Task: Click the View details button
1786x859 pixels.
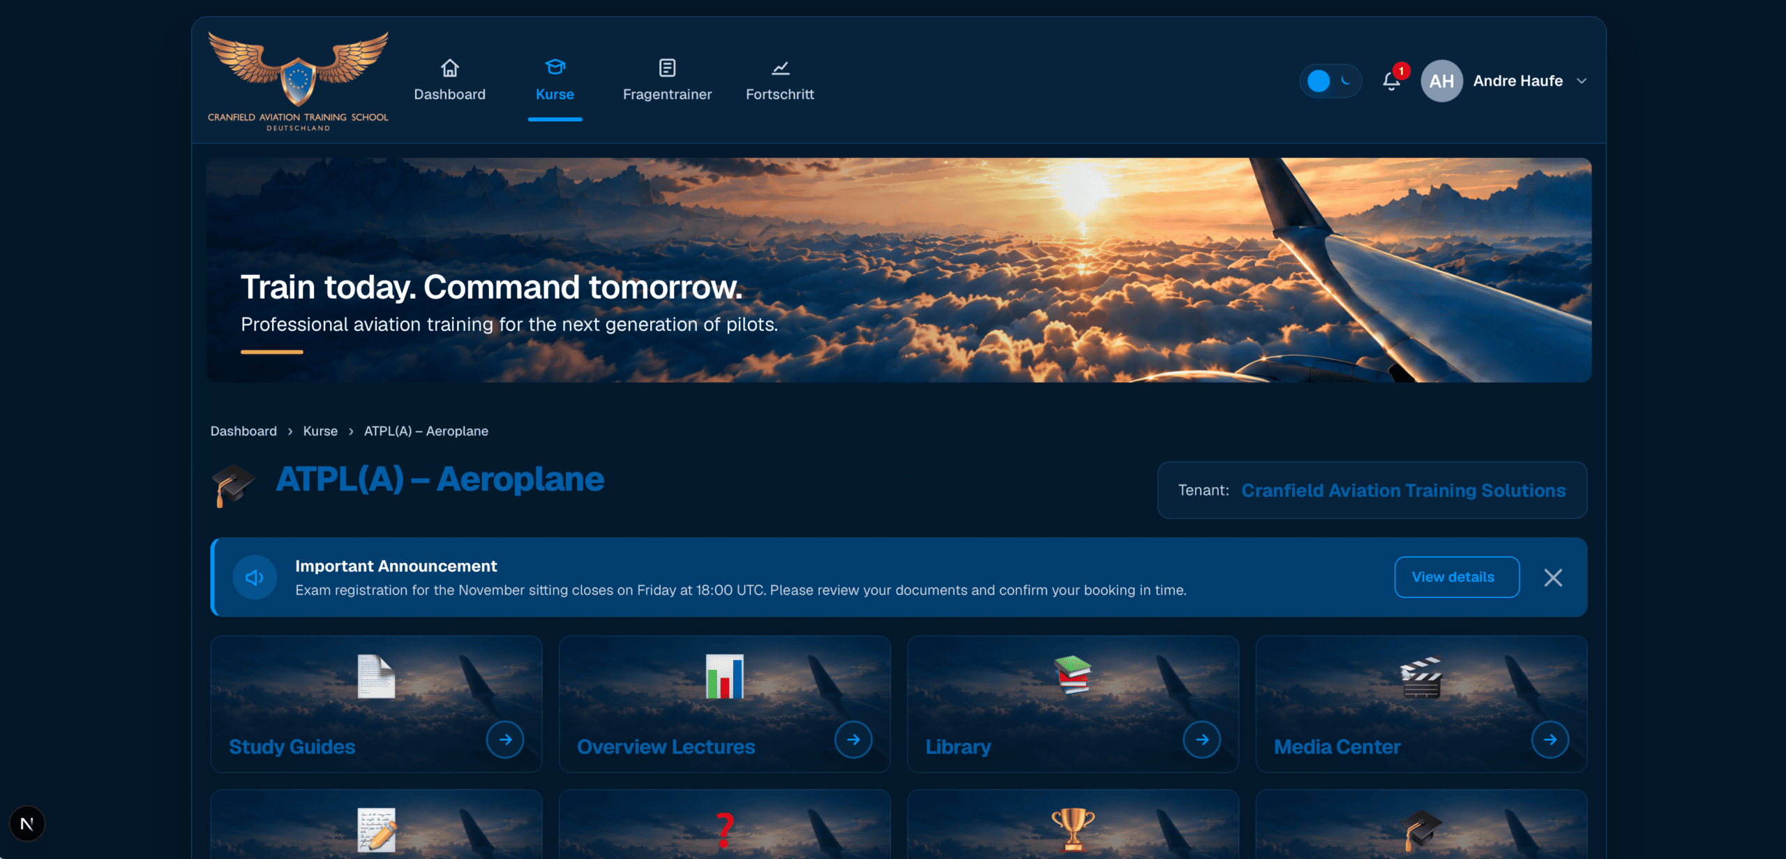Action: pos(1457,577)
